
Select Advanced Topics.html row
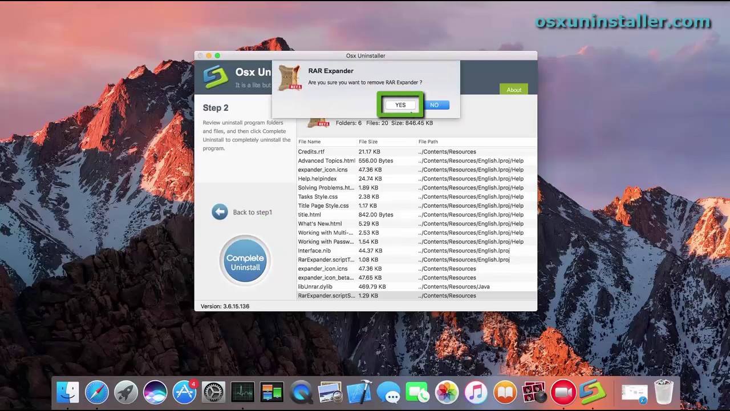pos(417,161)
